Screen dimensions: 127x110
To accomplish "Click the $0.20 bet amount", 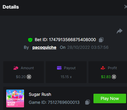I will [x=21, y=77].
